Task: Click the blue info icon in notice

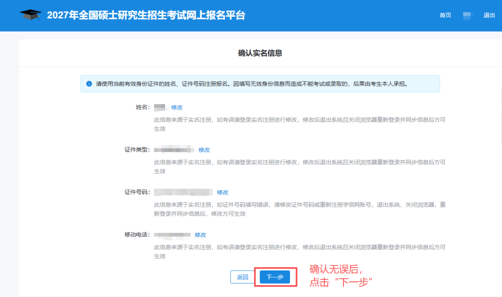Action: (89, 84)
